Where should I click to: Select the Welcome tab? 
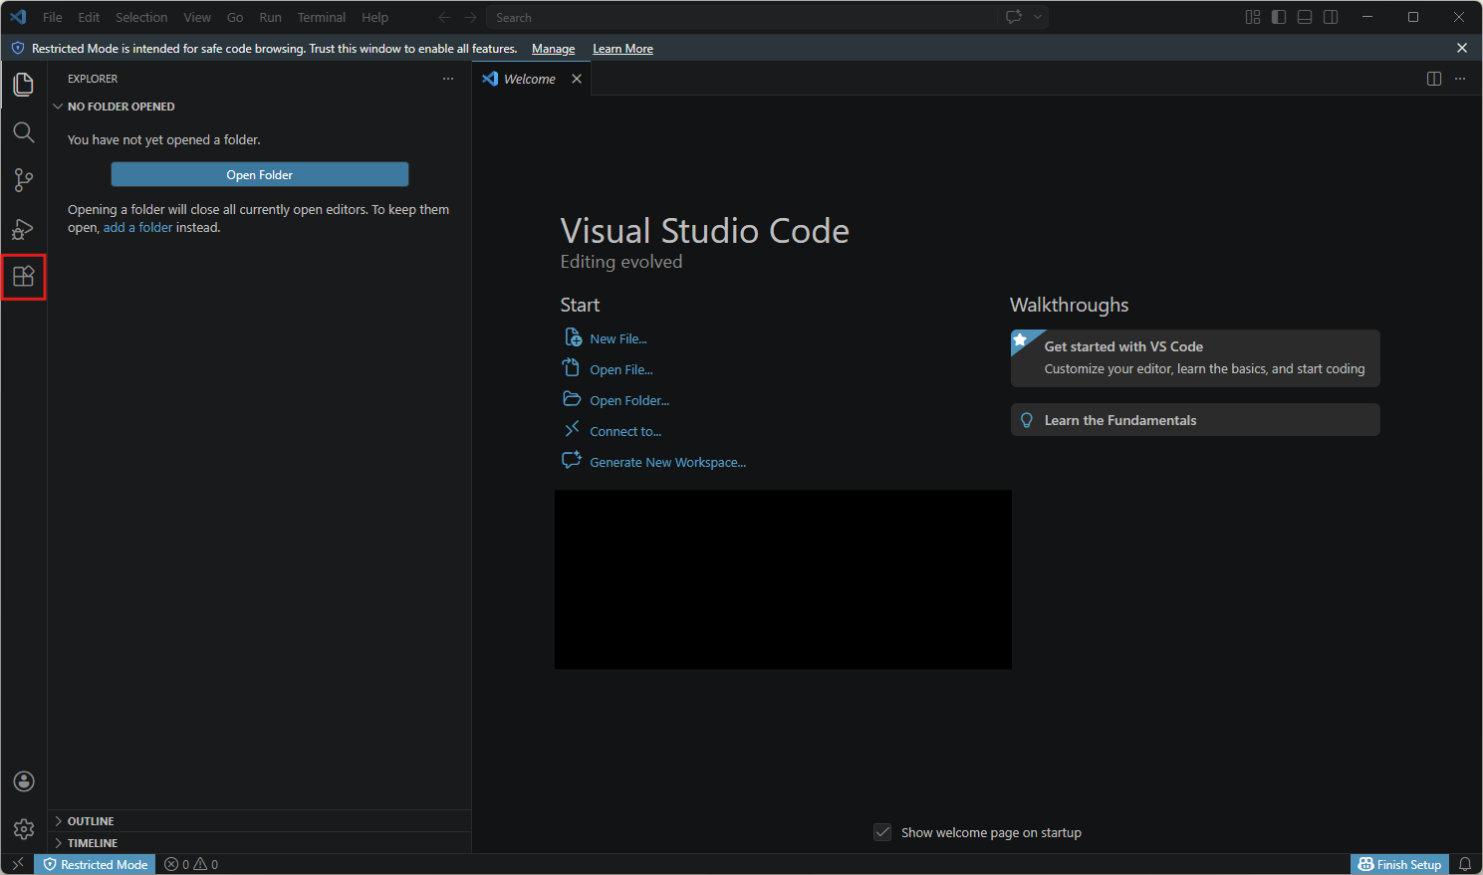(x=529, y=79)
